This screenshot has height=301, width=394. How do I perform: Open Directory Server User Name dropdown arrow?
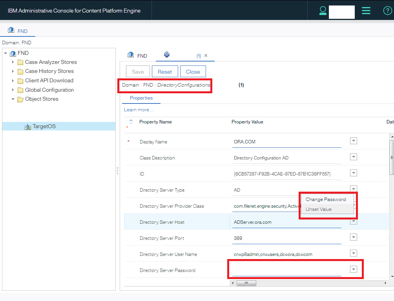(x=353, y=253)
